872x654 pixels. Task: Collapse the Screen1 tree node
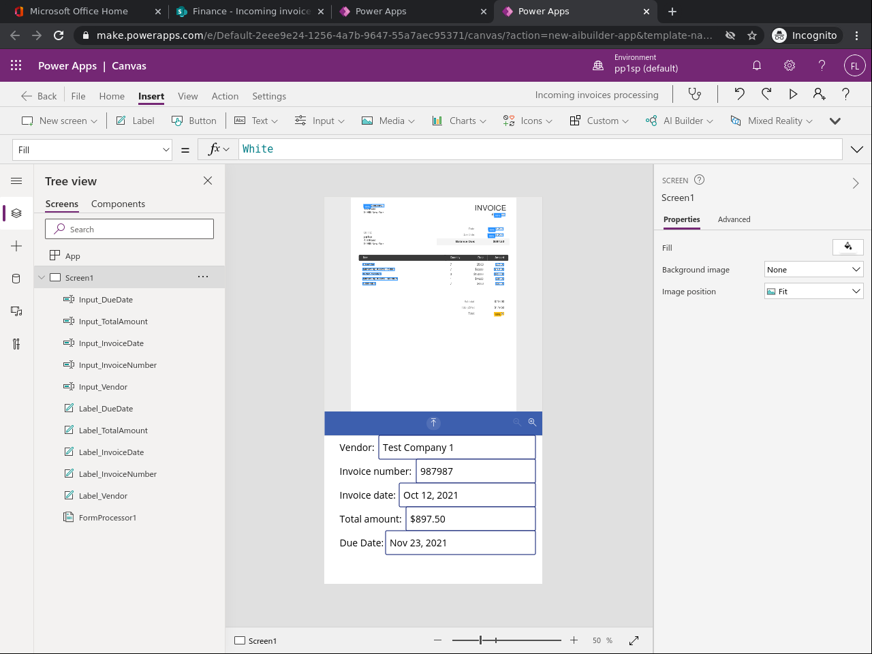coord(42,277)
